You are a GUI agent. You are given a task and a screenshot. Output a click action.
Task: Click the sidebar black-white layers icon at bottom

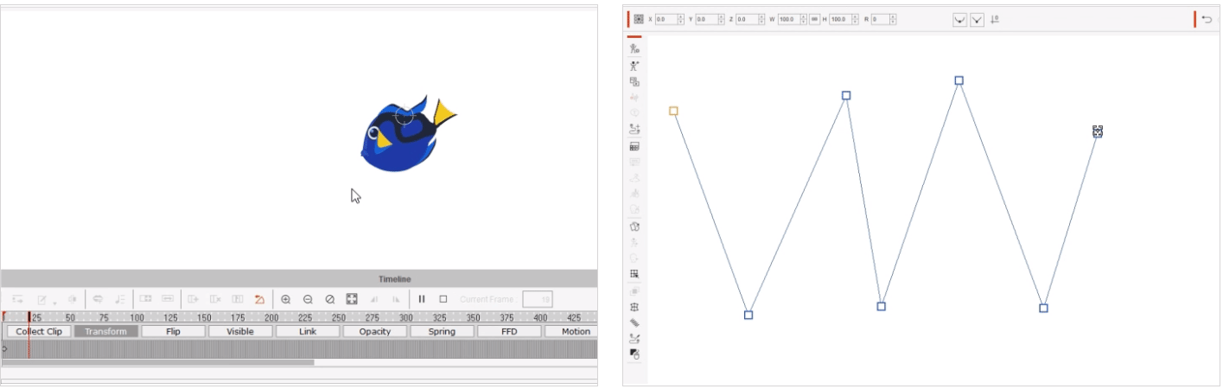coord(634,354)
